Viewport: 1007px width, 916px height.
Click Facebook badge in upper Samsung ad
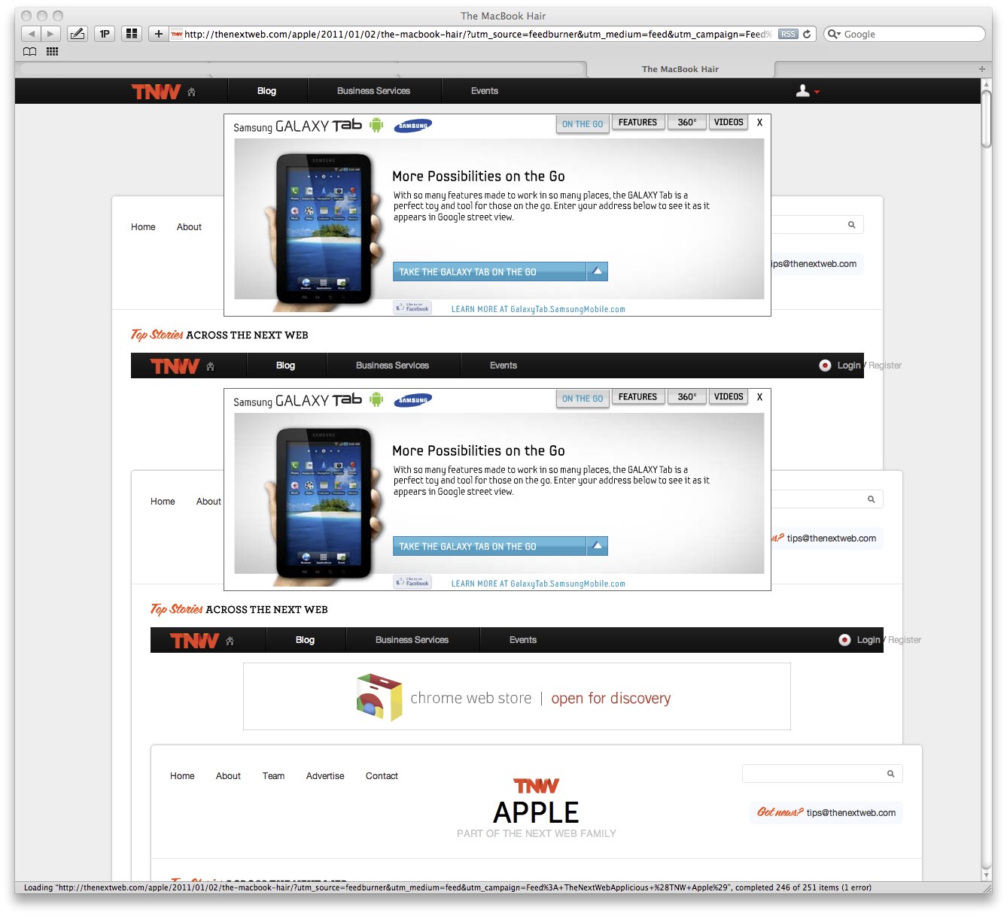click(412, 308)
